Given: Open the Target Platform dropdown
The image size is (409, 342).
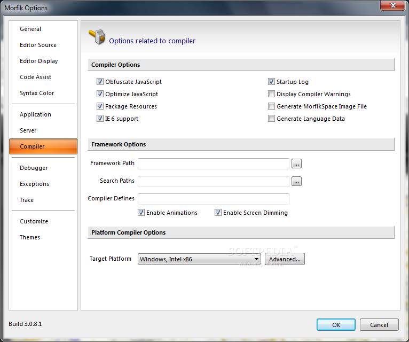Looking at the screenshot, I should [x=199, y=259].
